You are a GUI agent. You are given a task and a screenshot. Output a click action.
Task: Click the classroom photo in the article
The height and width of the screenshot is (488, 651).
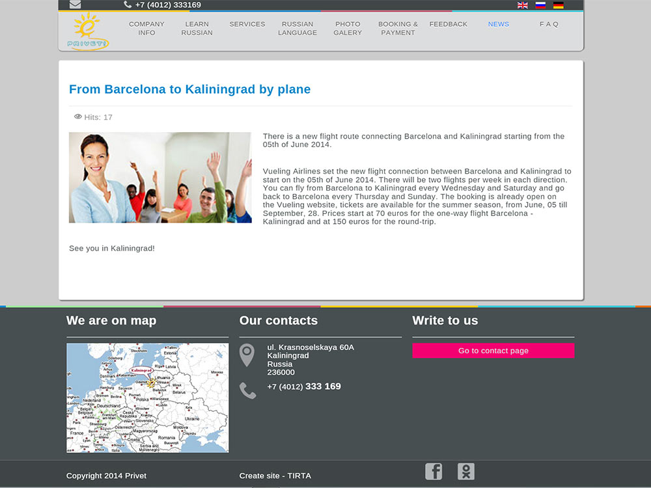pos(160,178)
